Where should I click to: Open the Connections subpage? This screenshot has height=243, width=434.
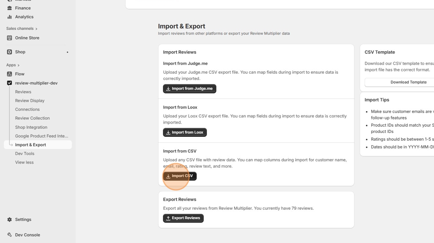pos(28,110)
